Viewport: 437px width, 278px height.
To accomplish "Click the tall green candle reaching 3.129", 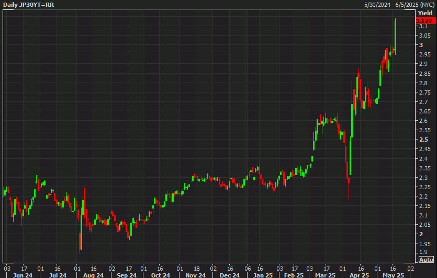I will point(395,36).
